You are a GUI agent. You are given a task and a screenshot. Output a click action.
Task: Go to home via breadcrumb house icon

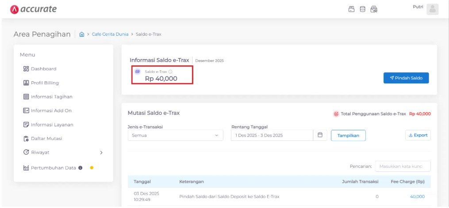(81, 34)
